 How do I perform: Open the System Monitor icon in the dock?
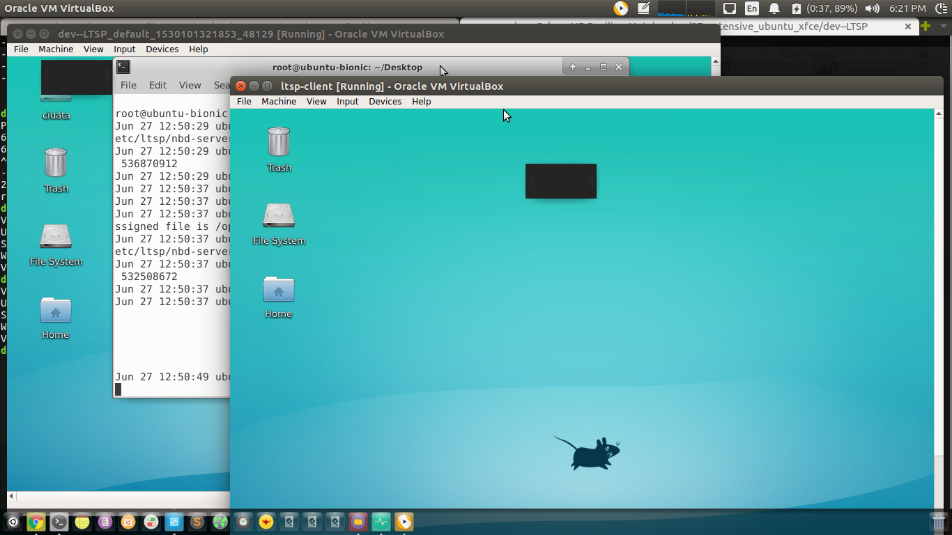(381, 522)
